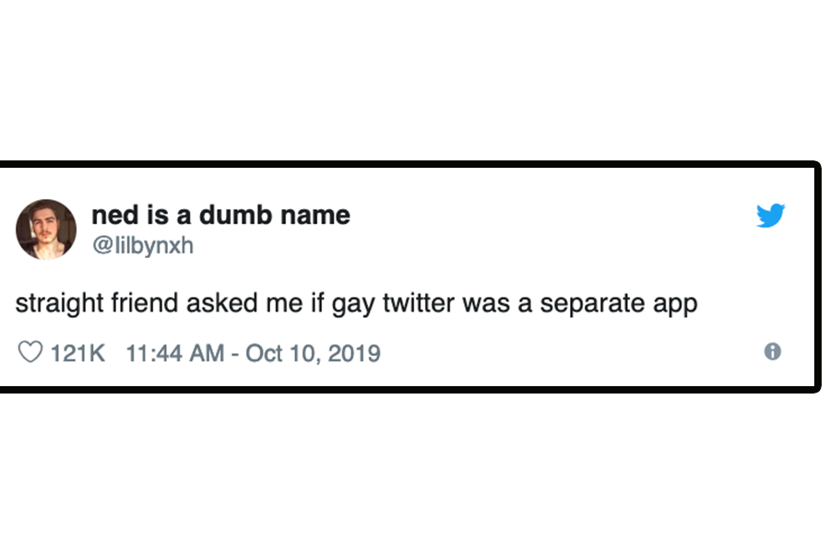
Task: Click the display name above the handle
Action: 220,215
